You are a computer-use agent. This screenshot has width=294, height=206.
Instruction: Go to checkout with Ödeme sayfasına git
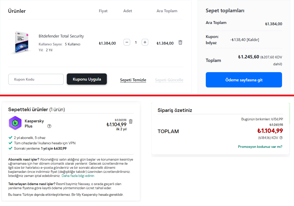pyautogui.click(x=244, y=80)
